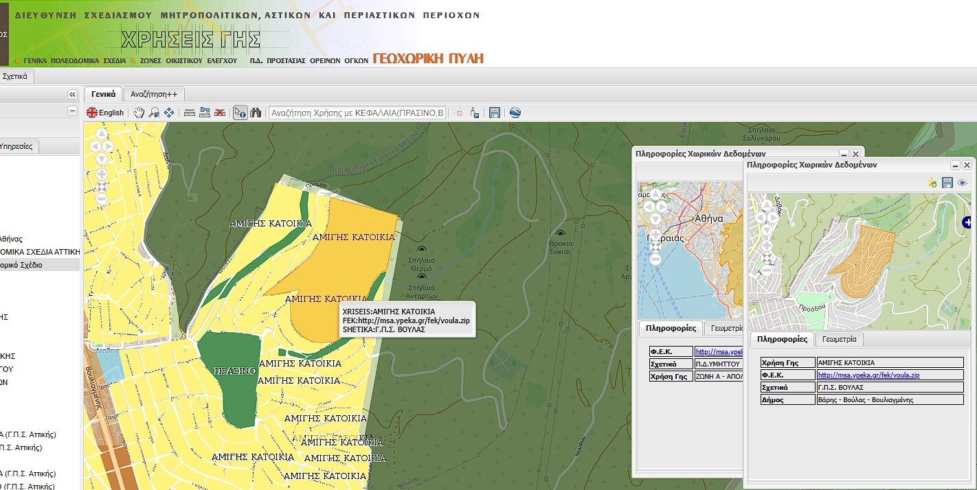This screenshot has width=977, height=490.
Task: Click the measure distance ruler tool
Action: click(x=189, y=113)
